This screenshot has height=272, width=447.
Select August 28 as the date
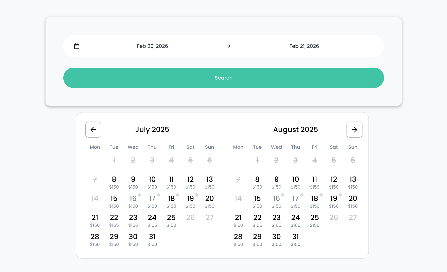[238, 240]
